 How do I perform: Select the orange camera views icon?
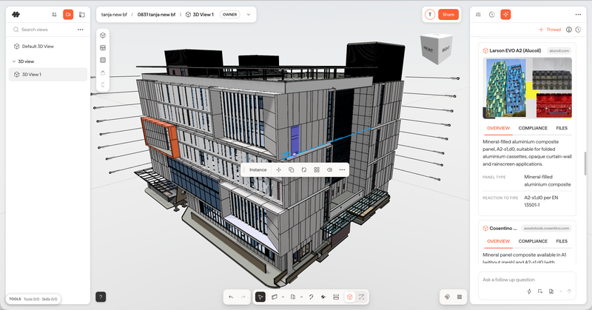tap(68, 15)
